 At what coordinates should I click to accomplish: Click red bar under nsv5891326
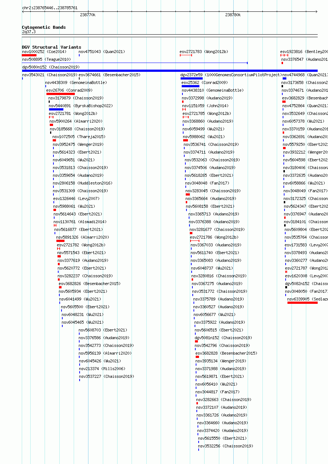pos(60,241)
